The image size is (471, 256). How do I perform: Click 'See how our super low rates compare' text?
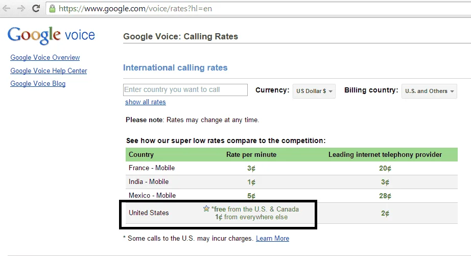(226, 141)
